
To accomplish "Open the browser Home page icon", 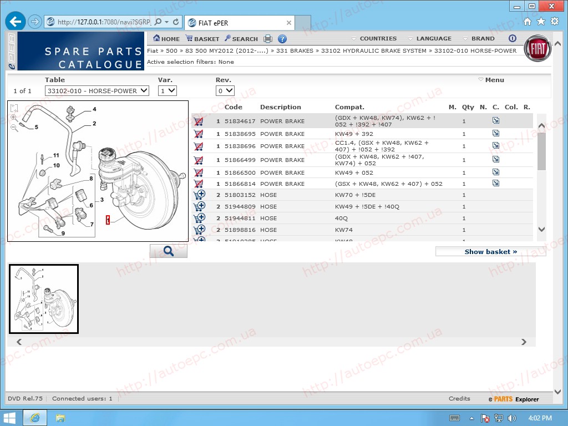I will pyautogui.click(x=528, y=22).
